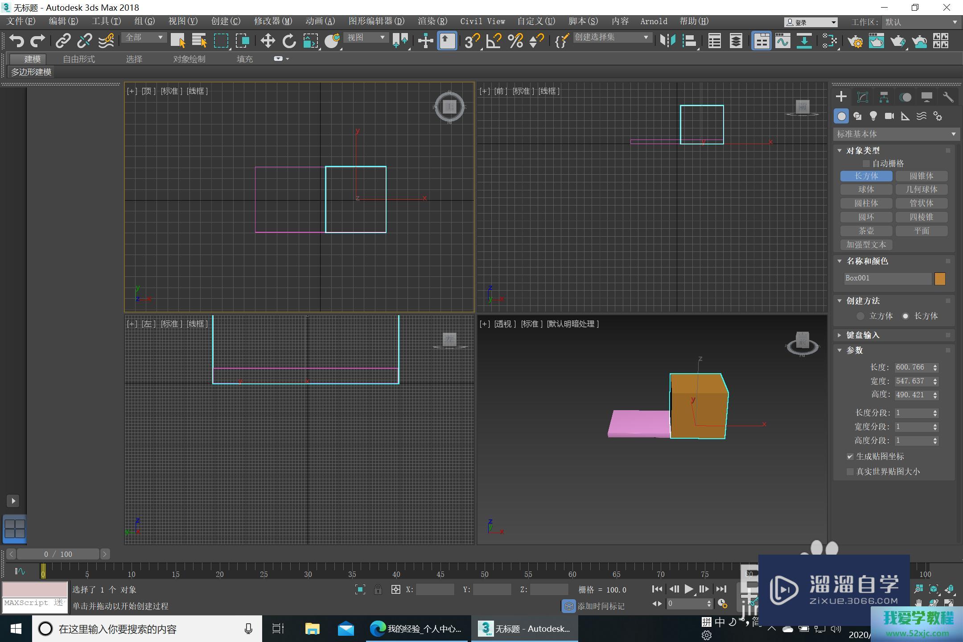Toggle the 3D Snaps icon

471,41
